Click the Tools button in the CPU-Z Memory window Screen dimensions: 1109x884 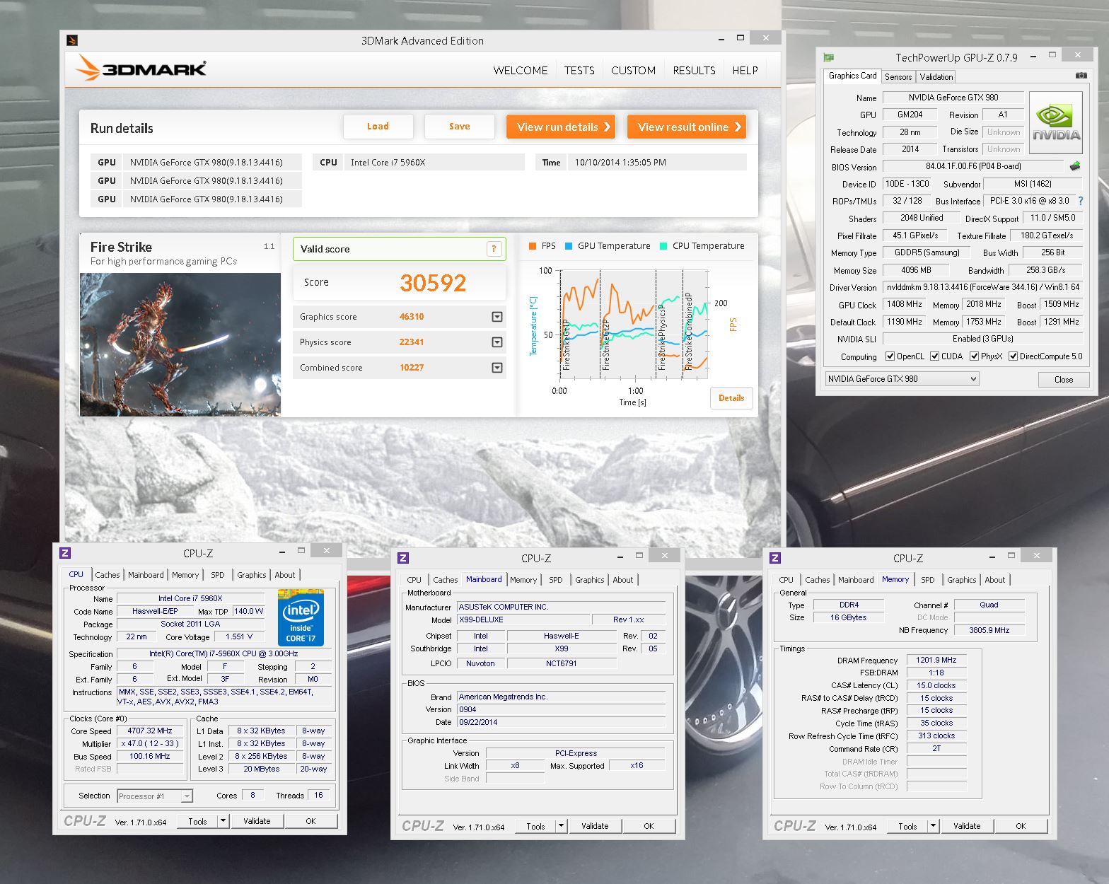[x=907, y=826]
